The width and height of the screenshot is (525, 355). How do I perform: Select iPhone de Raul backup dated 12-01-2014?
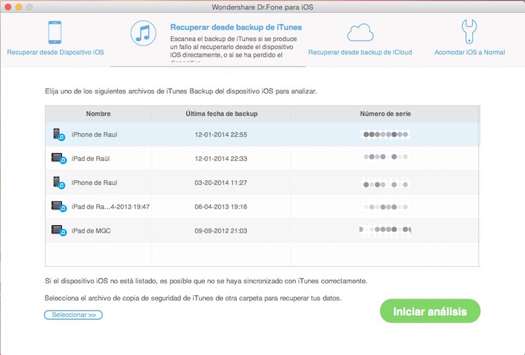coord(94,134)
